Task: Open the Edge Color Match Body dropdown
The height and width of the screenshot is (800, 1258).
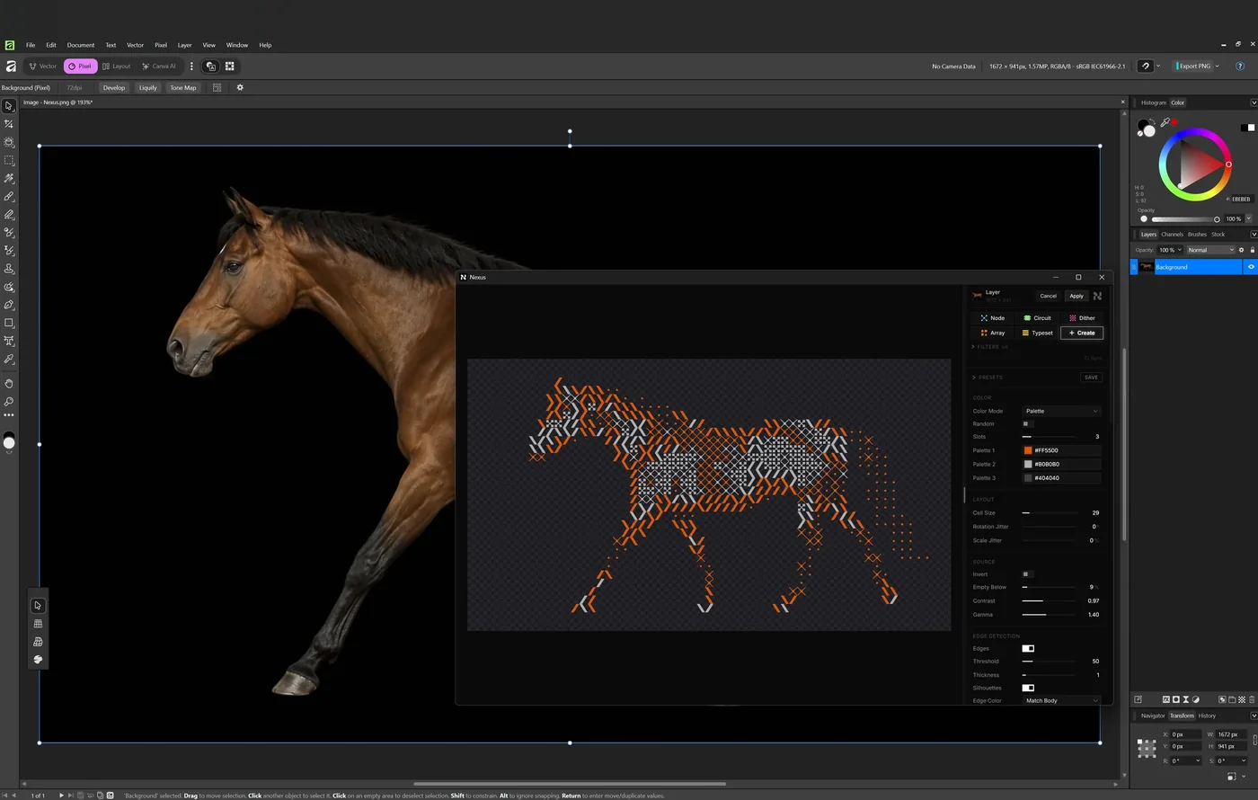Action: pyautogui.click(x=1061, y=700)
